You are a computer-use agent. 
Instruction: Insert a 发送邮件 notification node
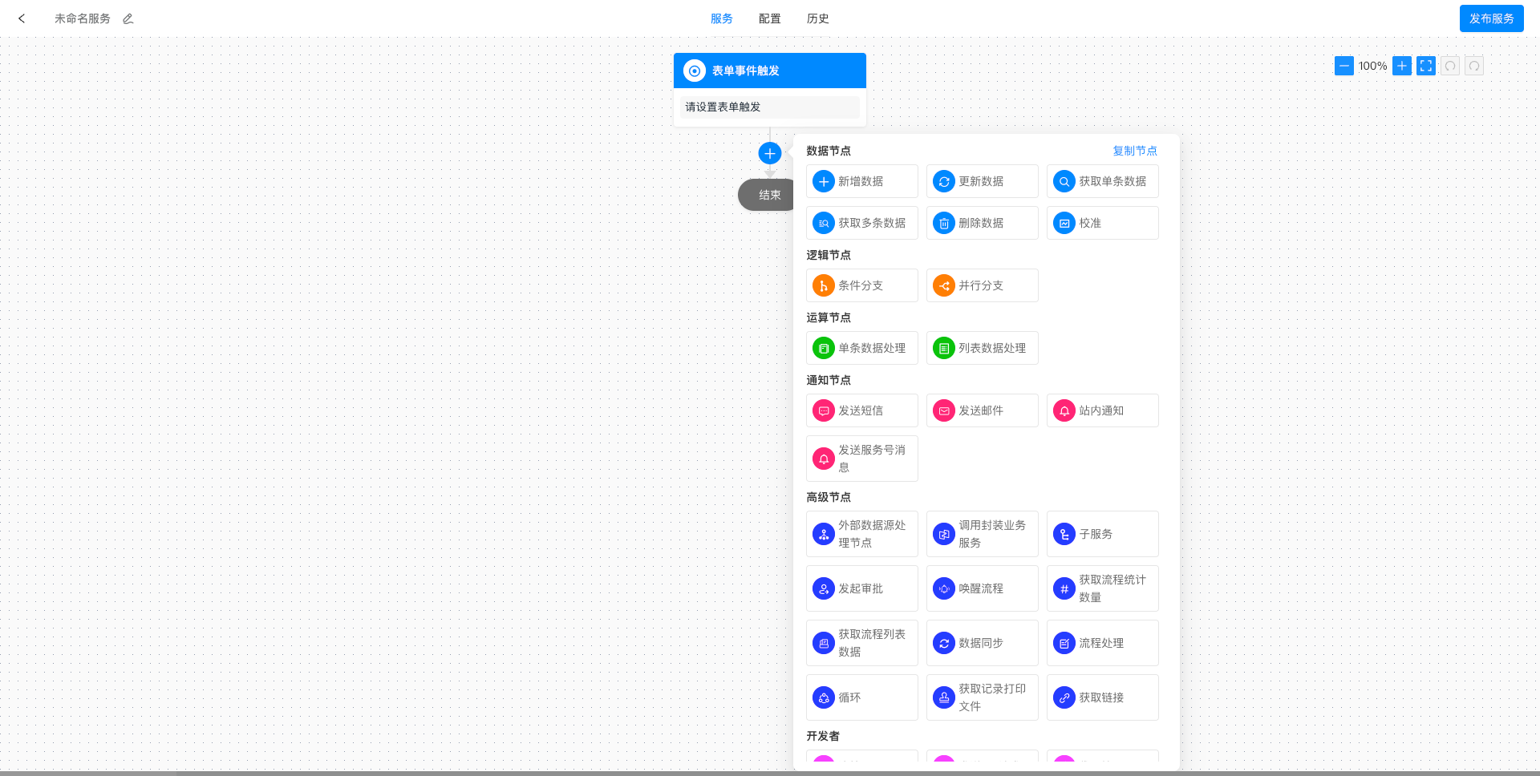pyautogui.click(x=982, y=410)
